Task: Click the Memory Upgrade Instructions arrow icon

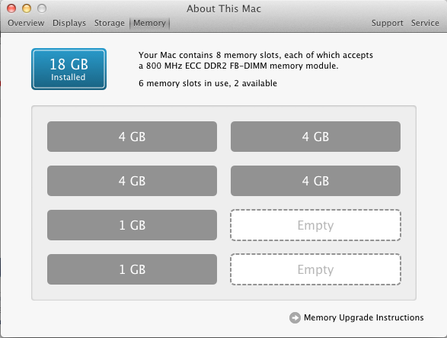Action: (x=295, y=317)
